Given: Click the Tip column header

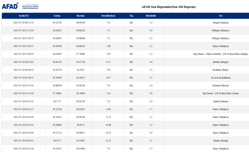Looking at the screenshot, I should [131, 16].
